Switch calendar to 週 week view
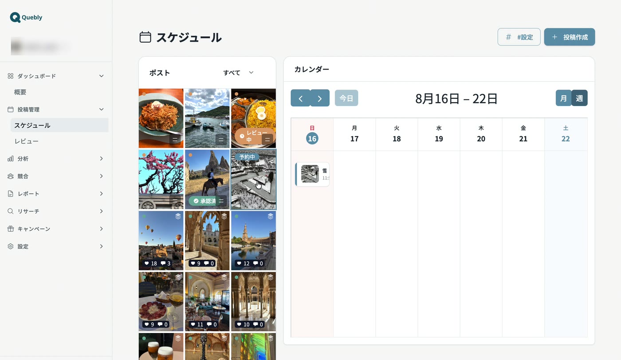621x360 pixels. [x=579, y=98]
